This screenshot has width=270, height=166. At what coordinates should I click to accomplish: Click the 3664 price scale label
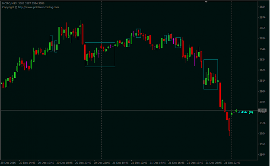coord(262,28)
